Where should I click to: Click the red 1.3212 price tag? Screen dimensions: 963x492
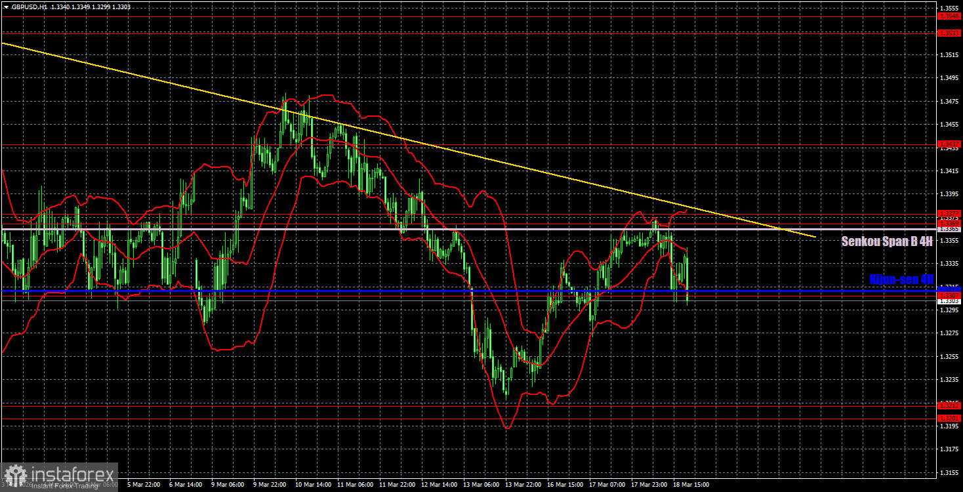pos(949,405)
